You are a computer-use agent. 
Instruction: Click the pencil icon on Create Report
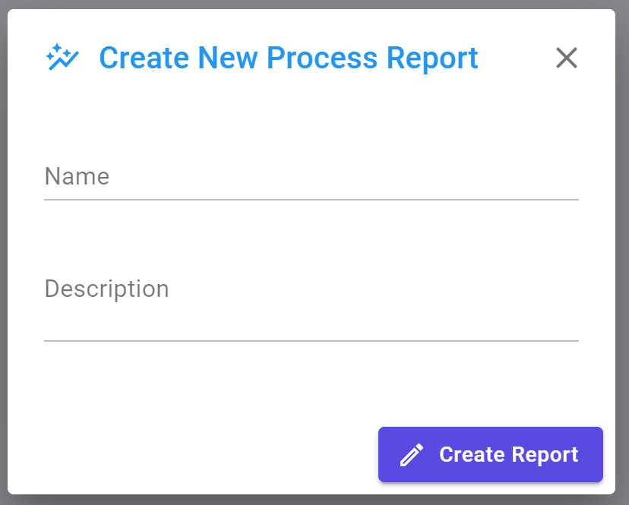[412, 455]
